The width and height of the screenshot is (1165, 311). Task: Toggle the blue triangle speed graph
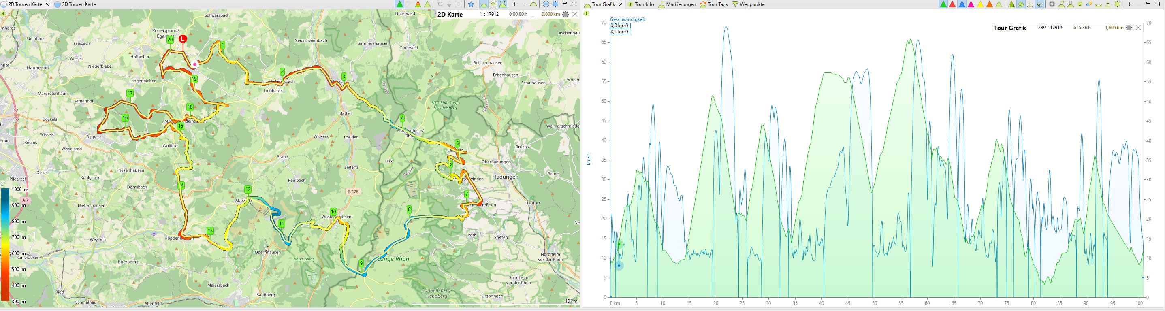(962, 4)
